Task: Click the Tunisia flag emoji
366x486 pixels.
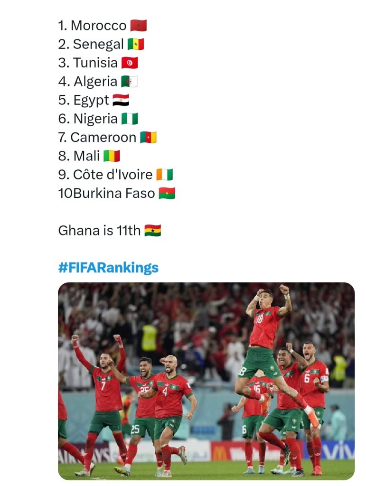Action: [x=130, y=63]
